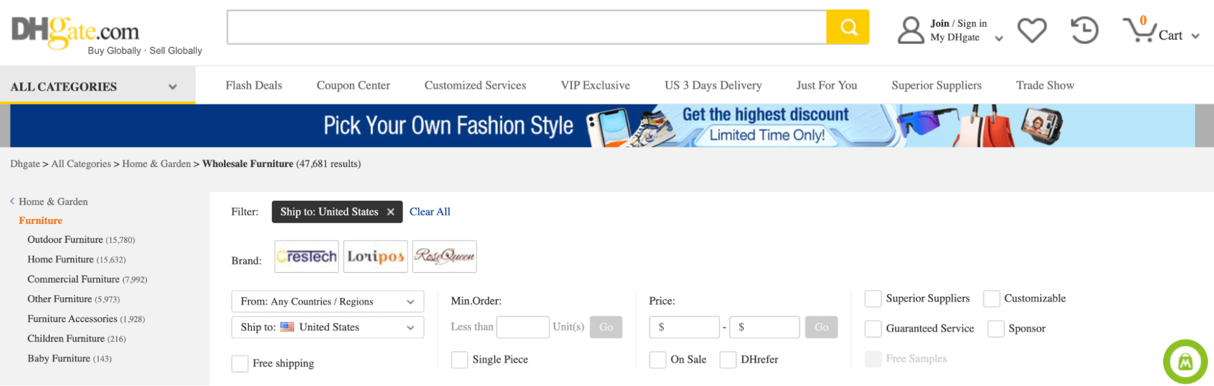Click the Clear All link
This screenshot has width=1214, height=386.
[429, 212]
